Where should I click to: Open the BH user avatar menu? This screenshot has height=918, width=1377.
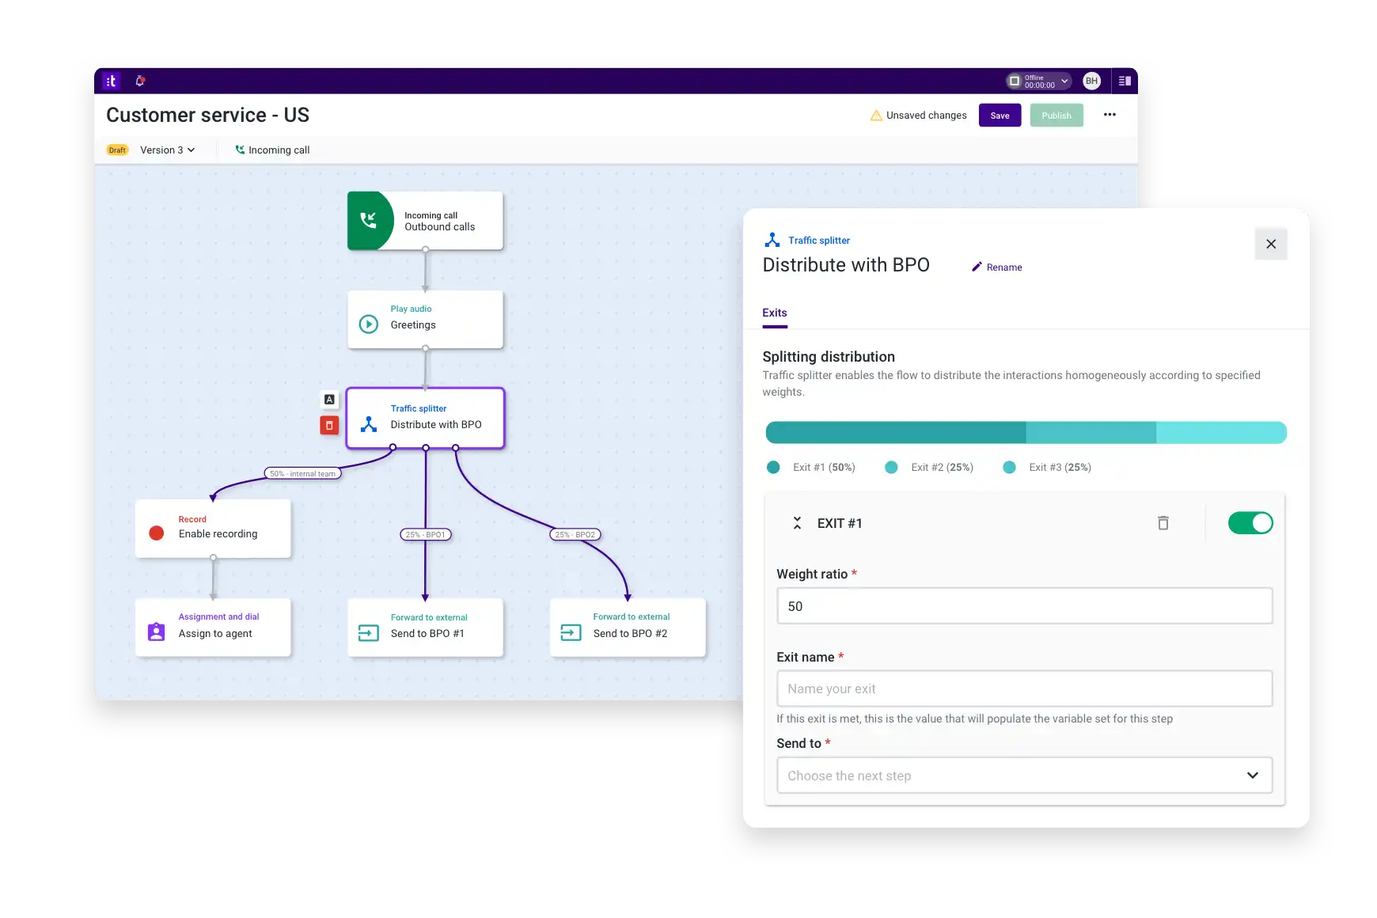click(1092, 81)
